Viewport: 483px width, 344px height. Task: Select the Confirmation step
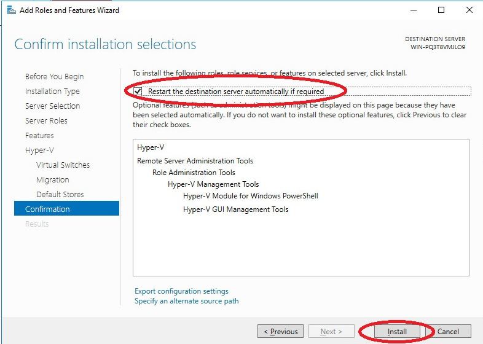[x=47, y=209]
